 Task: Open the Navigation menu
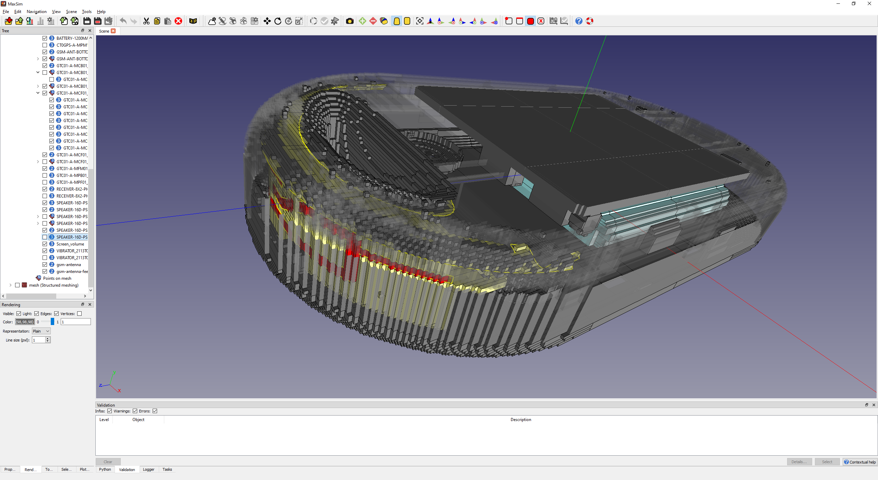pyautogui.click(x=36, y=12)
